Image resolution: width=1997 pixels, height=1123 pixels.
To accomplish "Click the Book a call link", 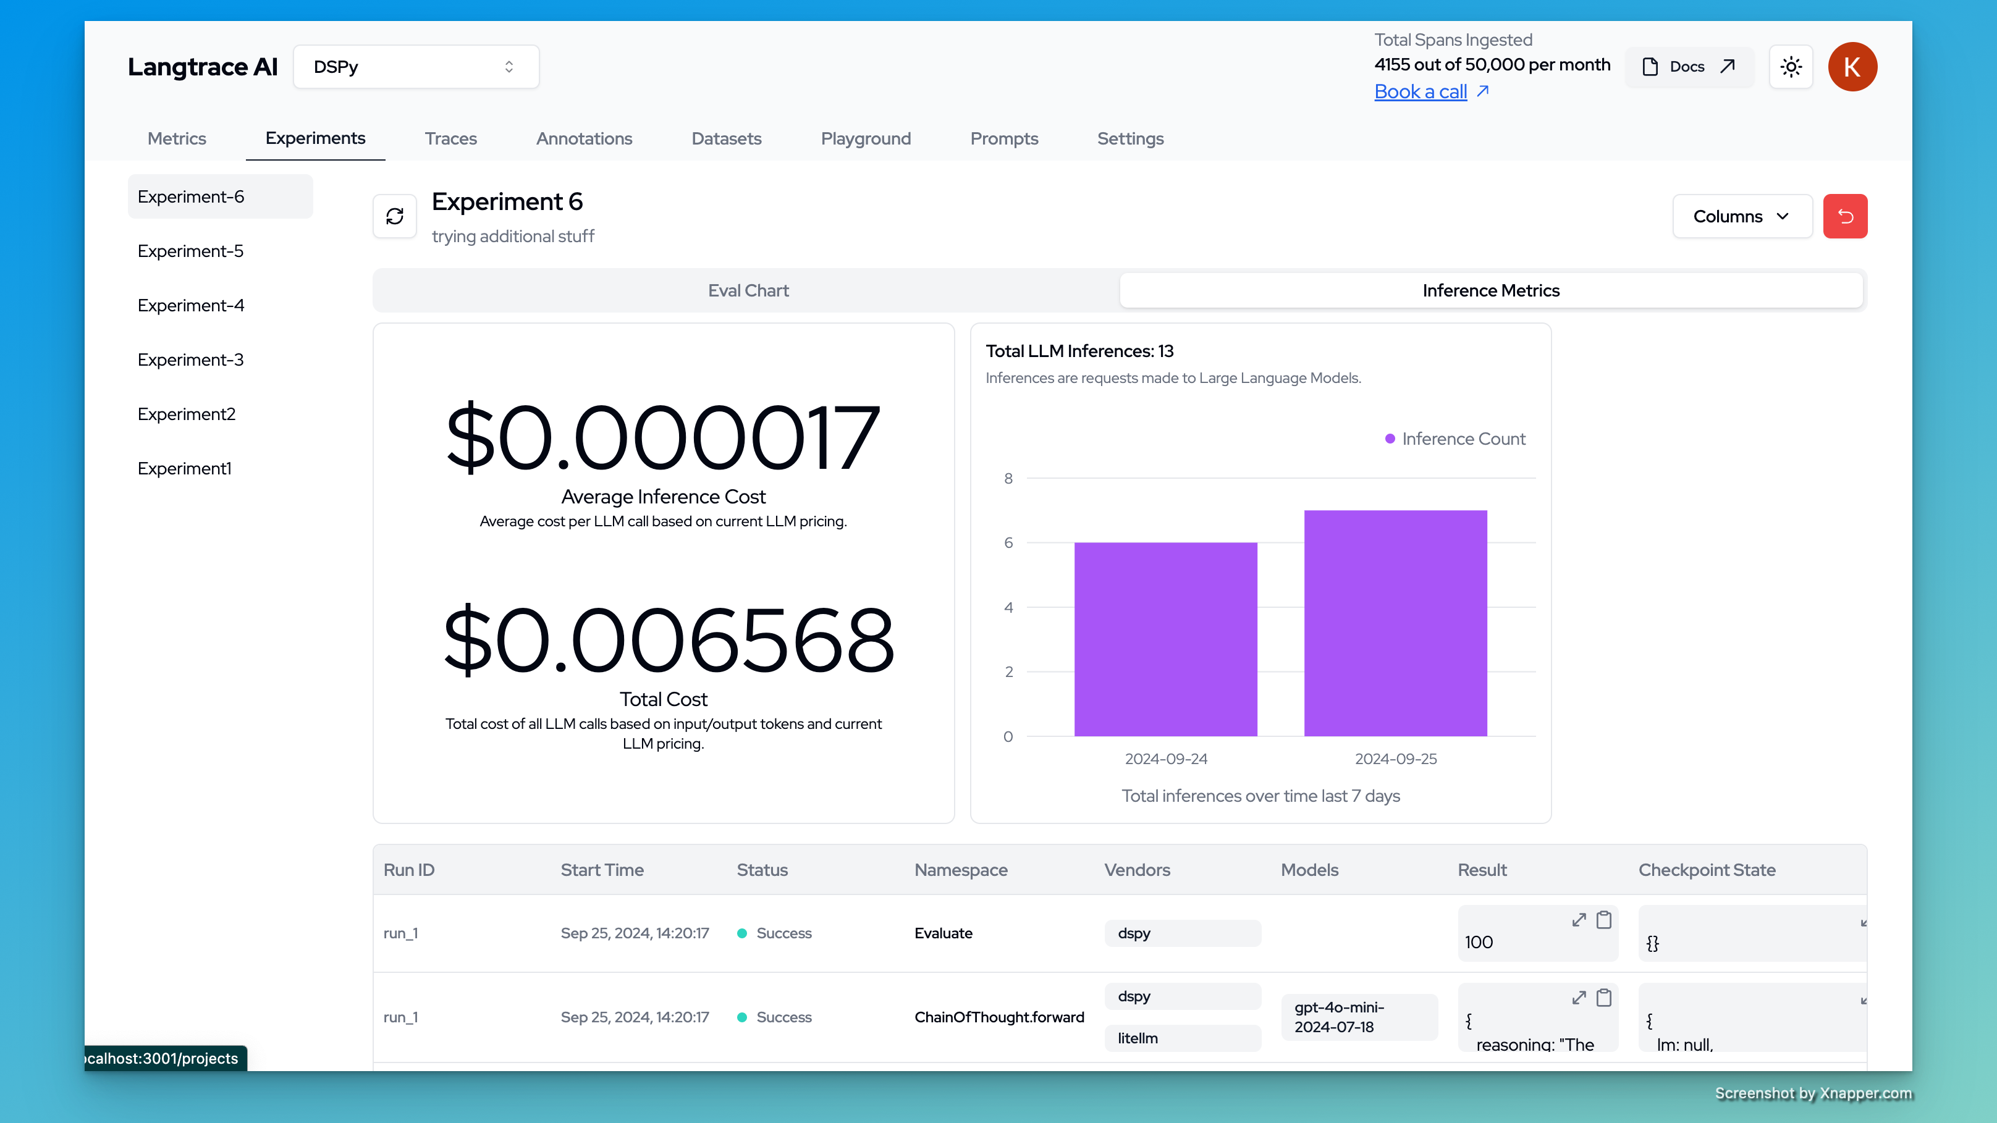I will [x=1421, y=91].
